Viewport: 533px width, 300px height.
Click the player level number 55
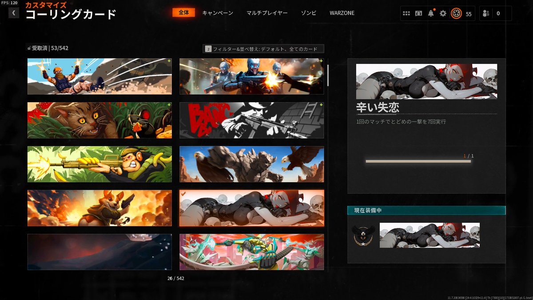coord(469,14)
